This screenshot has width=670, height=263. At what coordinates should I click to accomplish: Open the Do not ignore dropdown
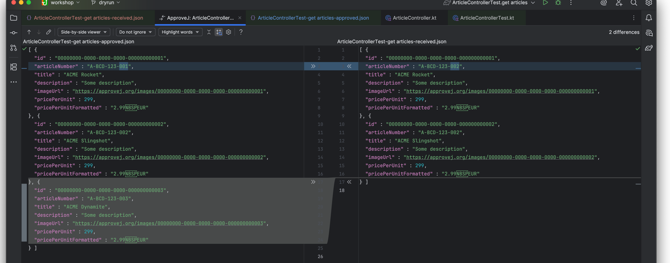pyautogui.click(x=135, y=32)
